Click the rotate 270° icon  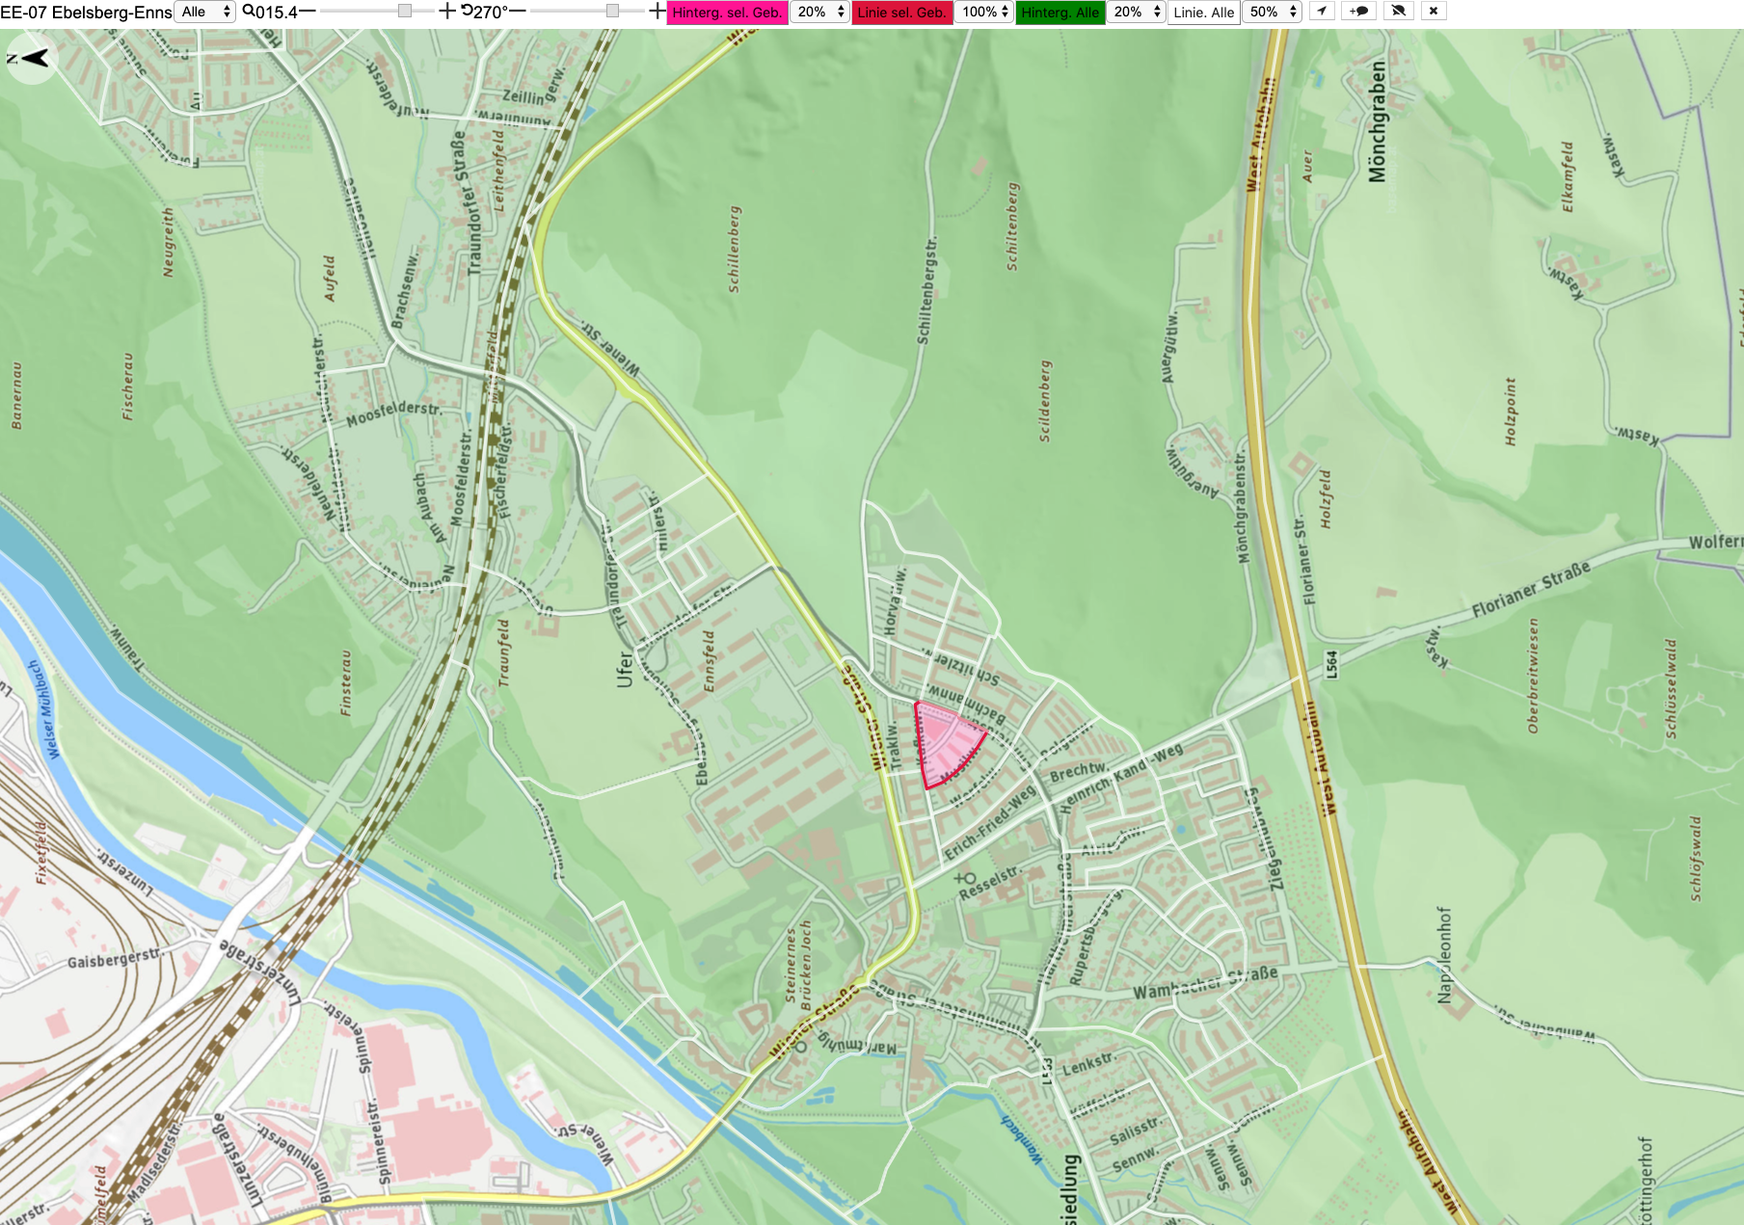click(467, 12)
